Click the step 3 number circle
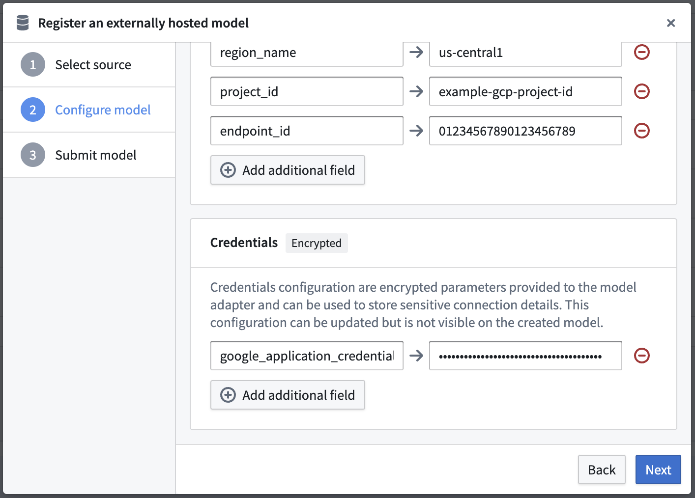This screenshot has width=695, height=498. 33,155
